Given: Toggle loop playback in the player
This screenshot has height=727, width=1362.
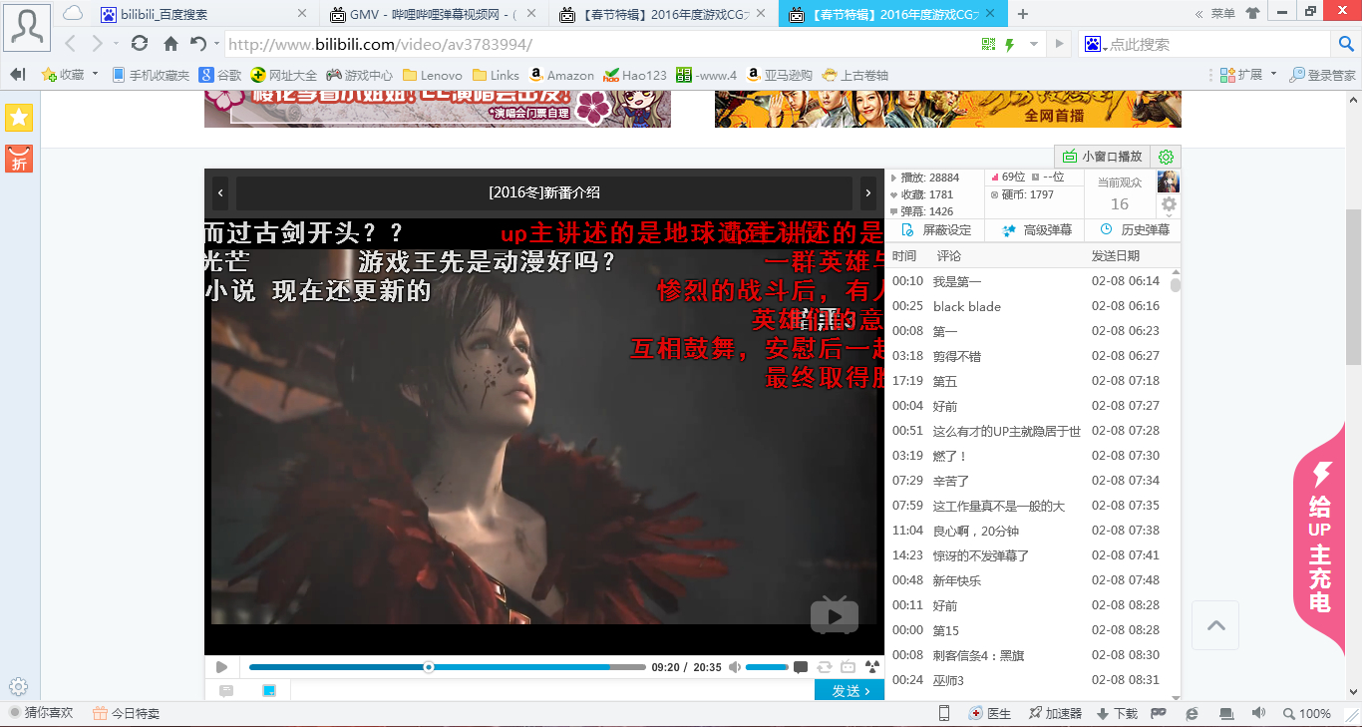Looking at the screenshot, I should [x=825, y=667].
